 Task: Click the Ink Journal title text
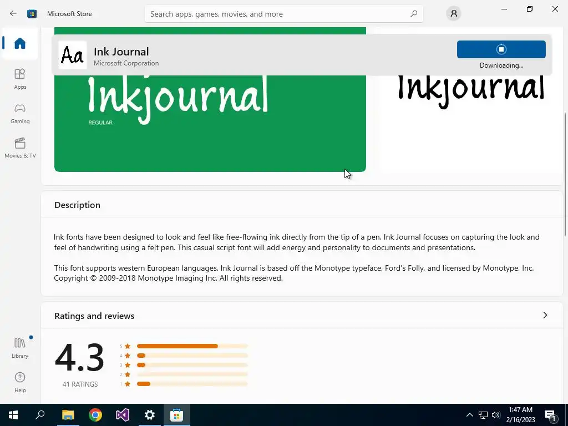(x=121, y=52)
